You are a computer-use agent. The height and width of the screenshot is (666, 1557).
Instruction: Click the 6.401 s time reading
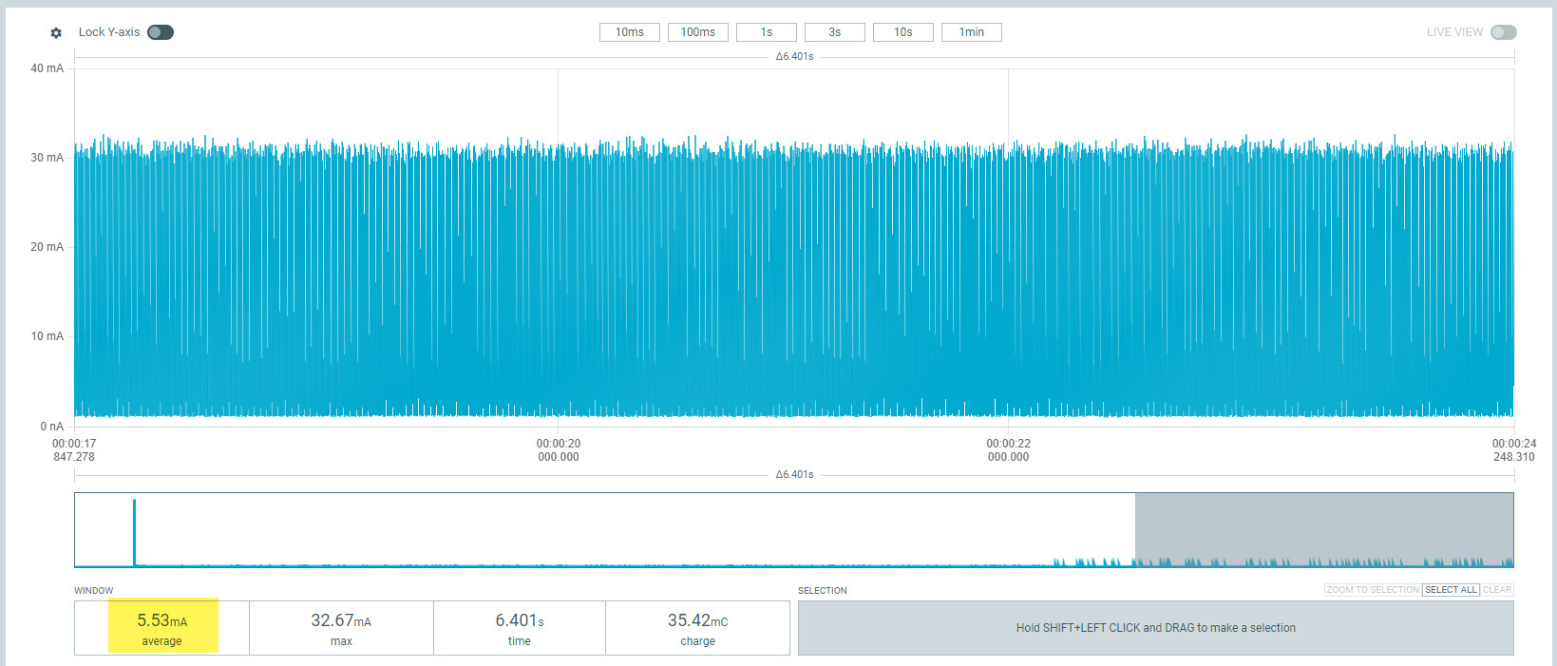(x=519, y=627)
